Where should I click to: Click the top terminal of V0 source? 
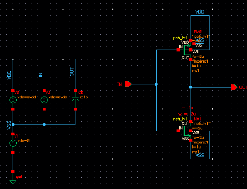click(13, 91)
